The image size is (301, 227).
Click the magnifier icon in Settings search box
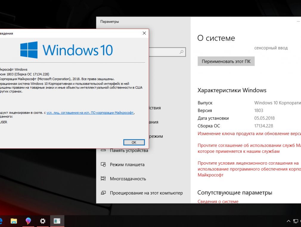point(181,52)
